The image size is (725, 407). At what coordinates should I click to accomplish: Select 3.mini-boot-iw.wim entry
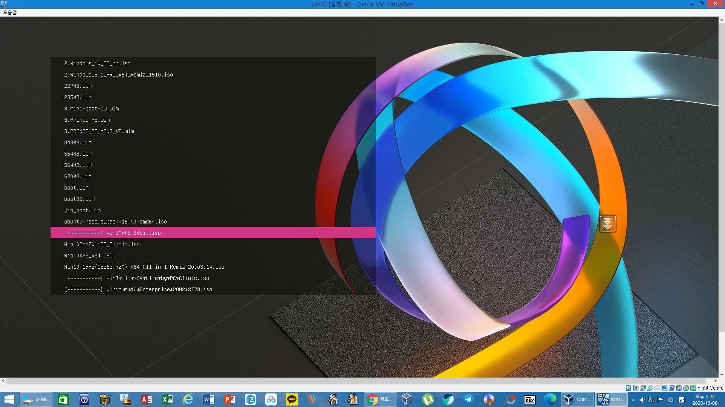[x=213, y=109]
